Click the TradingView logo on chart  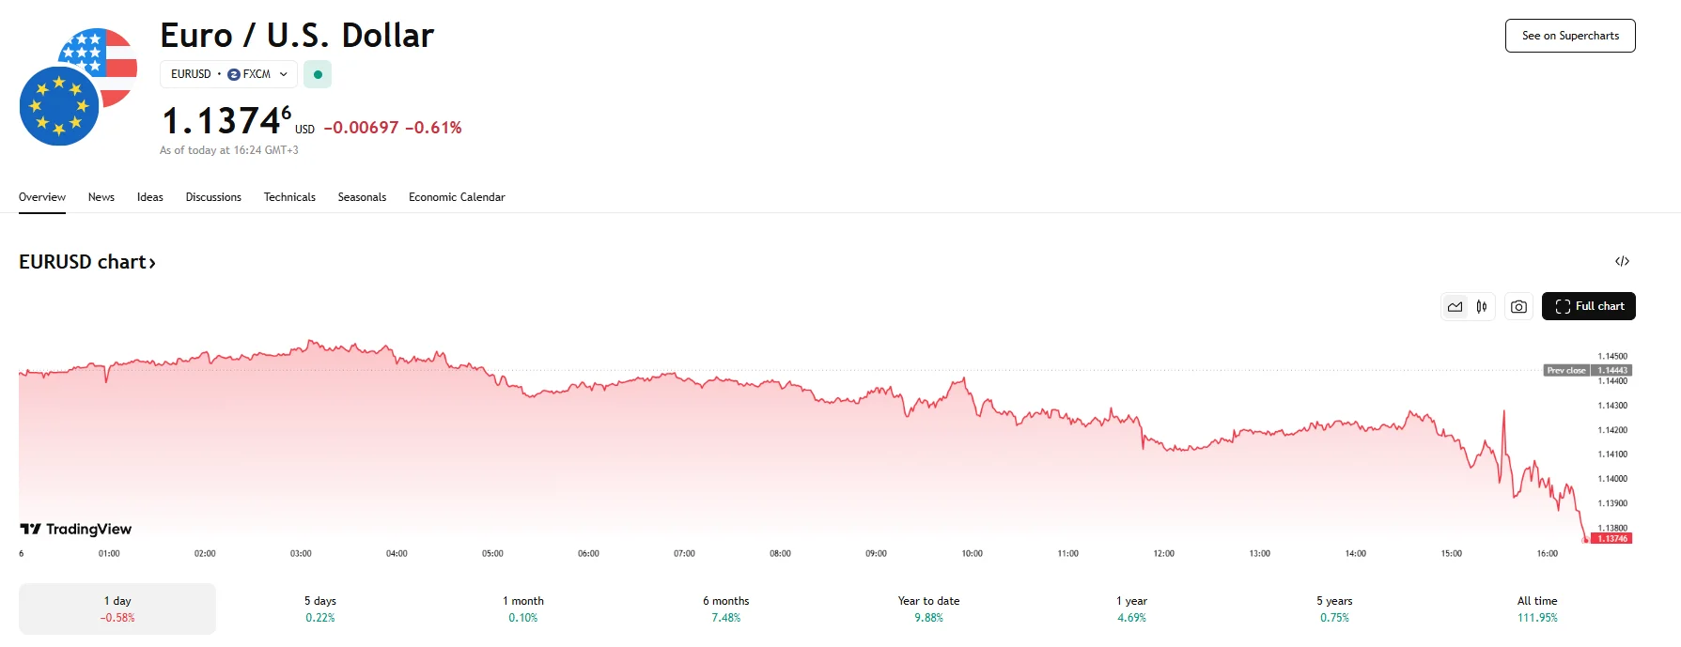(x=76, y=530)
